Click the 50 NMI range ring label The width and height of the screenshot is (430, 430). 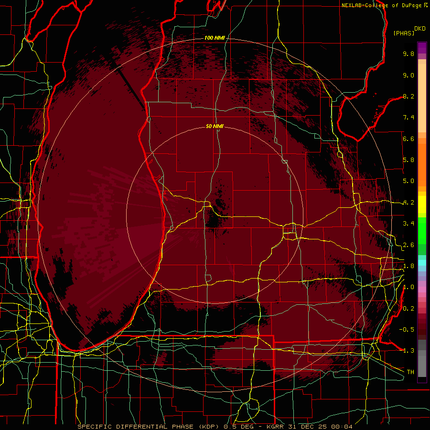coord(215,126)
